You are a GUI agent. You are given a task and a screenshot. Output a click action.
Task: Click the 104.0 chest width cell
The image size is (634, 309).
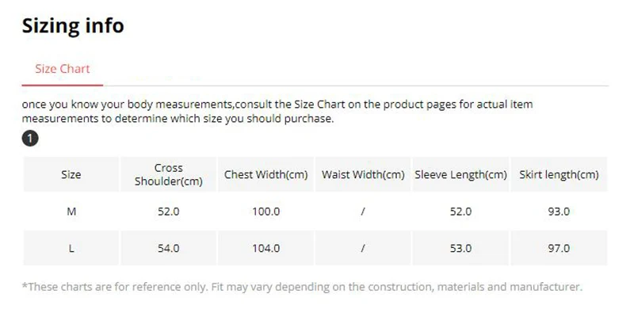[x=266, y=248]
